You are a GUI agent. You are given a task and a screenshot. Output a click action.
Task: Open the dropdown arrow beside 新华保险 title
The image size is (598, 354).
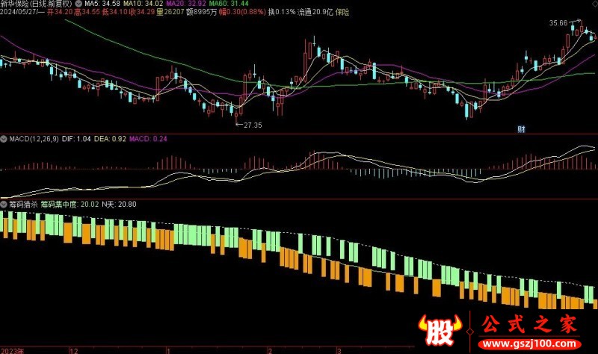click(78, 4)
